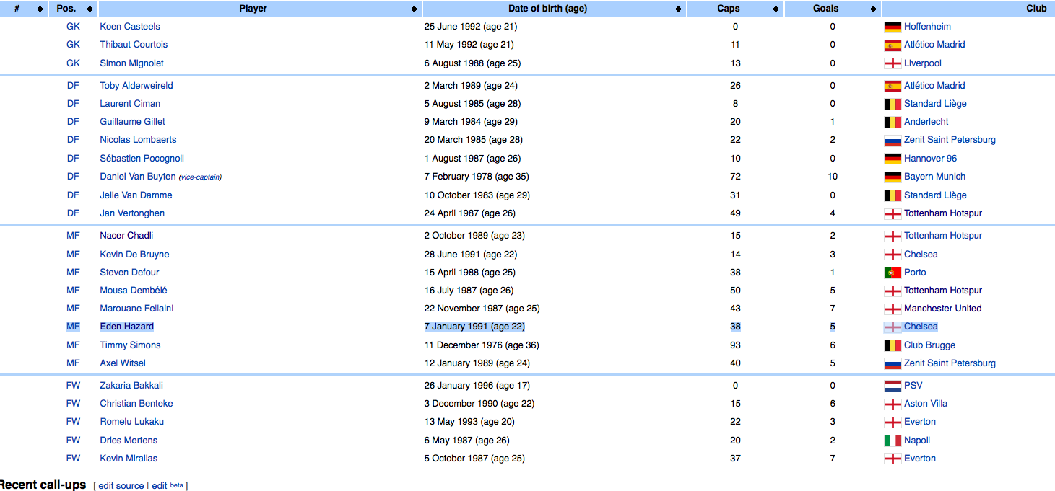Click the England flag in Kevin De Bruyne row

893,255
